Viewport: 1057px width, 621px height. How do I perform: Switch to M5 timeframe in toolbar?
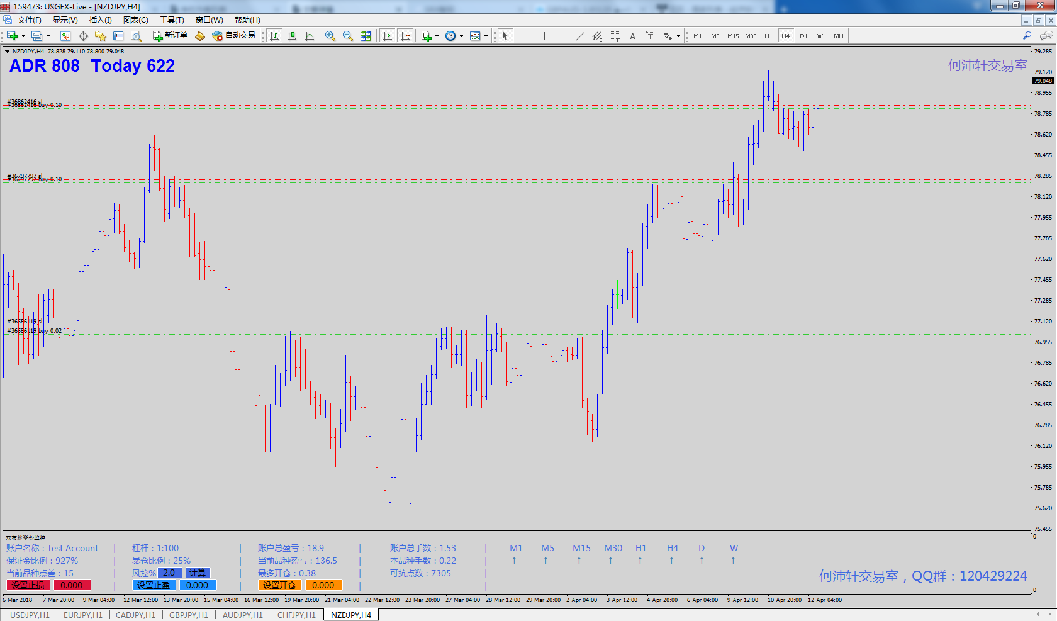point(715,36)
